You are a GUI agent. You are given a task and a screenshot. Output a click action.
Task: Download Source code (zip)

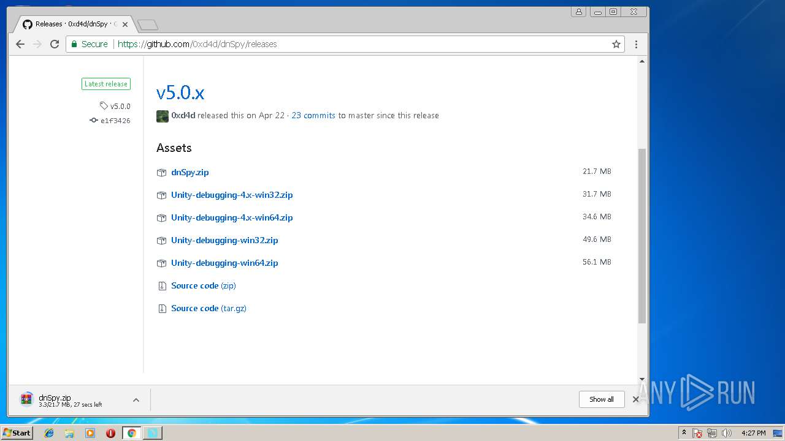pyautogui.click(x=204, y=285)
